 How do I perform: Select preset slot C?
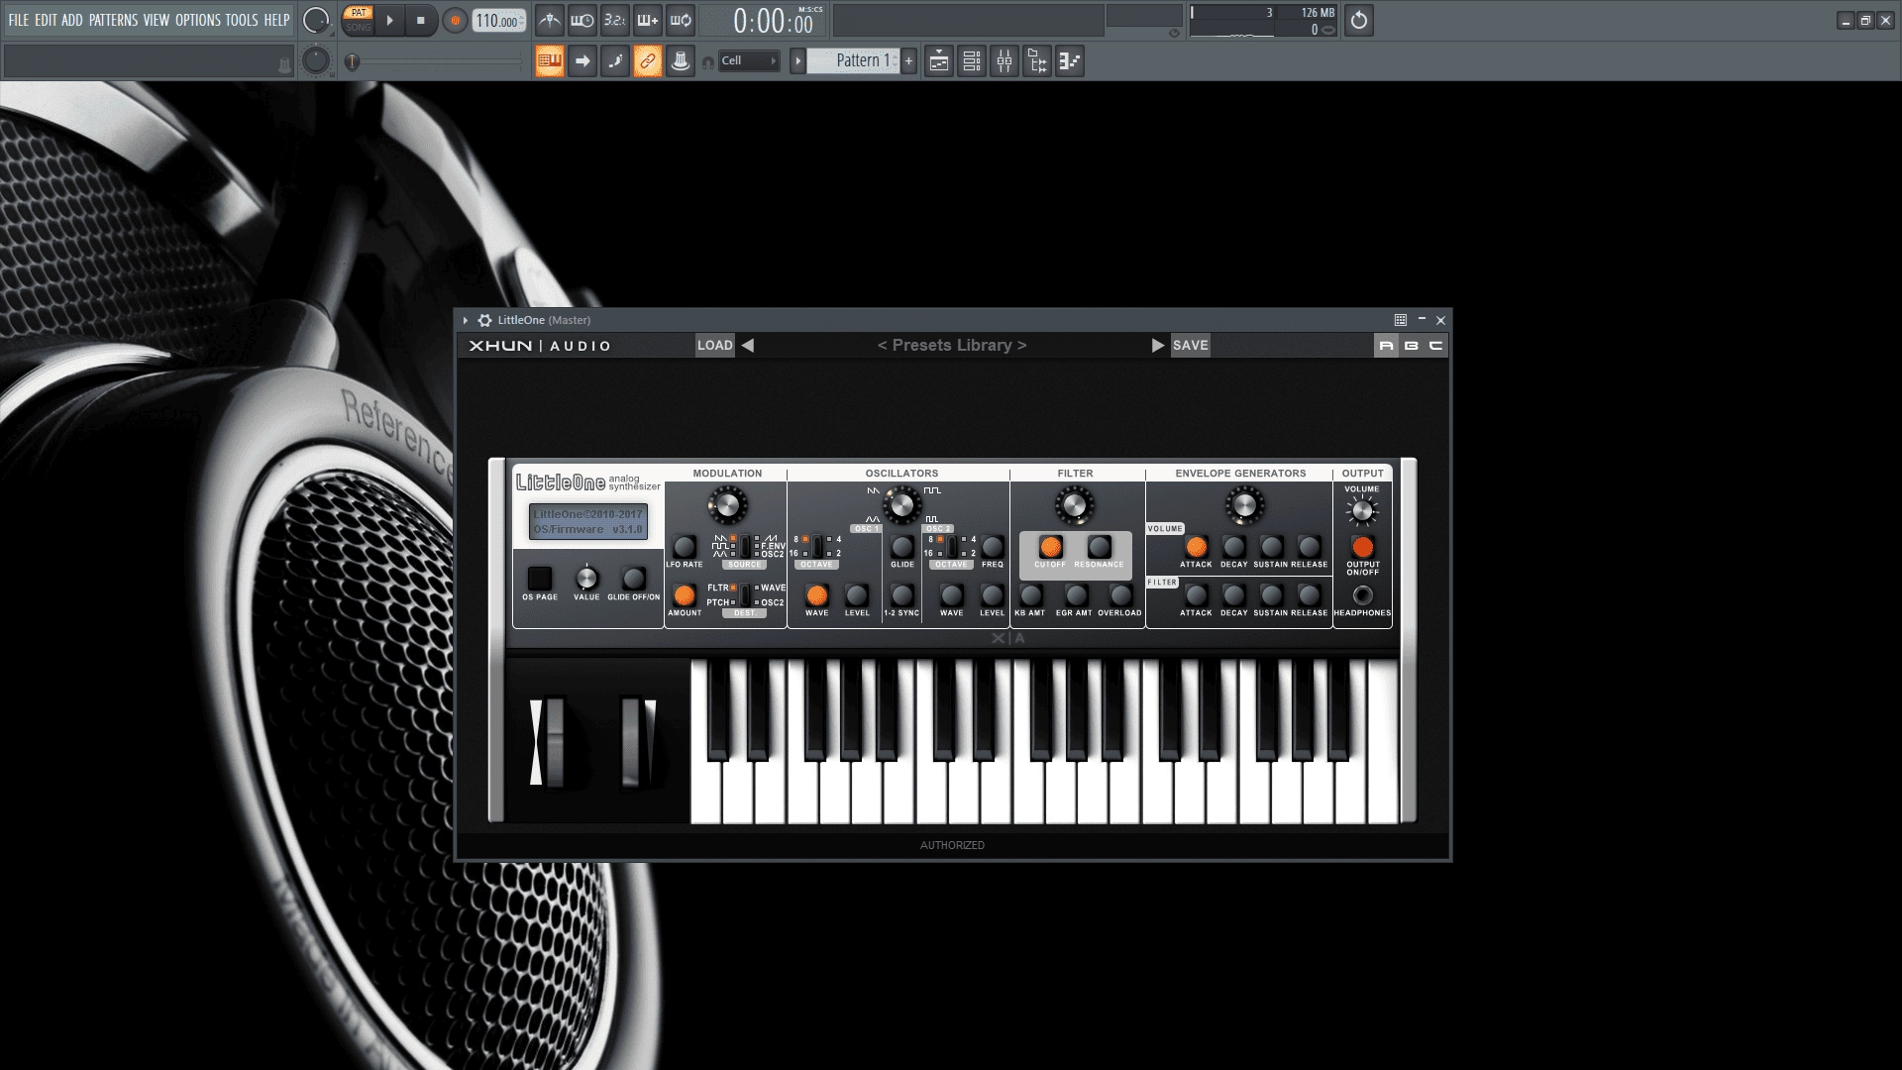(x=1435, y=345)
